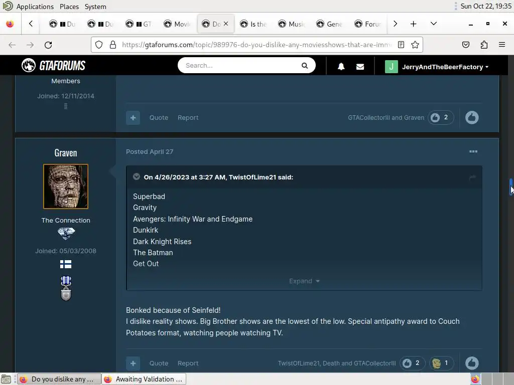Image resolution: width=514 pixels, height=385 pixels.
Task: Open the Firefox extensions puzzle icon
Action: [484, 45]
